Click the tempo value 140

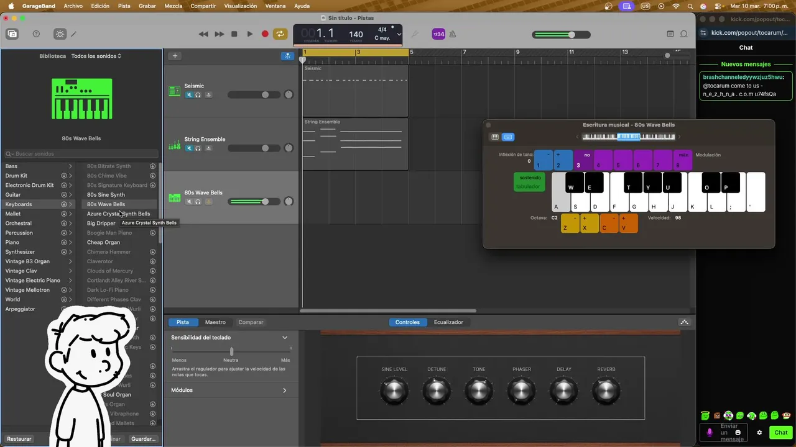click(x=356, y=34)
